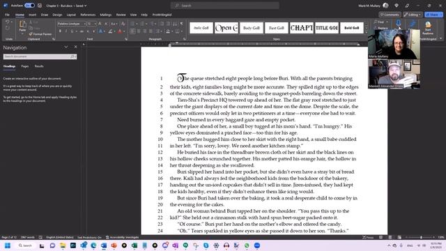
Task: Click the Multilevel List icon
Action: (x=152, y=24)
